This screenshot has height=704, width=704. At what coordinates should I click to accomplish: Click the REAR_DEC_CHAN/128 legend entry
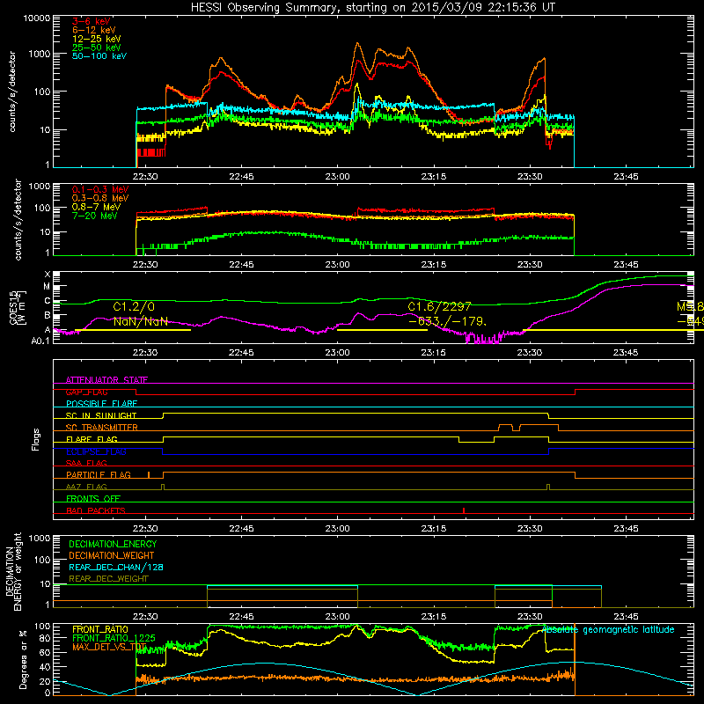pos(116,567)
